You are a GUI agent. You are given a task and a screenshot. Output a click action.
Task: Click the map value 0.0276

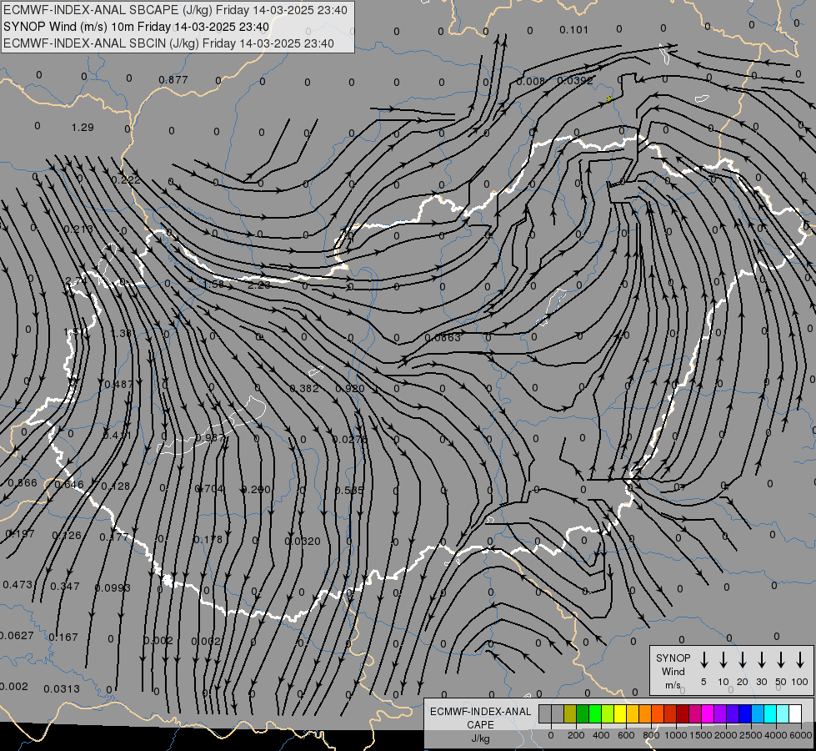coord(350,439)
